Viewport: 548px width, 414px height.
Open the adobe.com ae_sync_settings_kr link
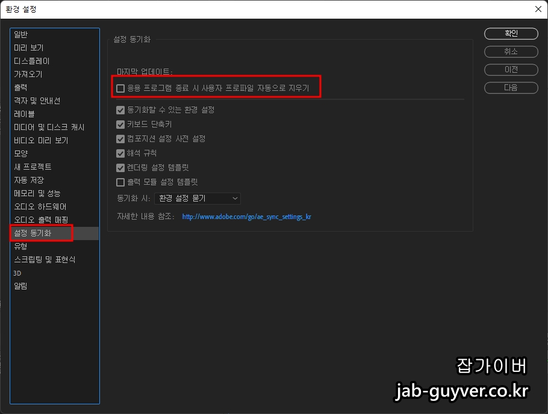point(246,217)
